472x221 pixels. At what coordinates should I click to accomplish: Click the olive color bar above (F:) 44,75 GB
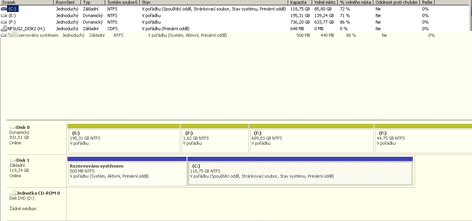coord(423,126)
